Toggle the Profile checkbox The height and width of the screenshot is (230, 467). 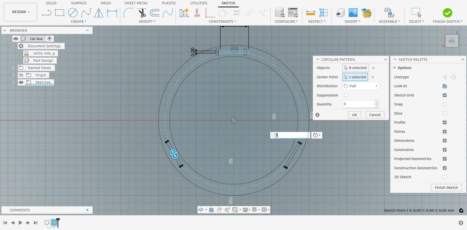pos(444,122)
